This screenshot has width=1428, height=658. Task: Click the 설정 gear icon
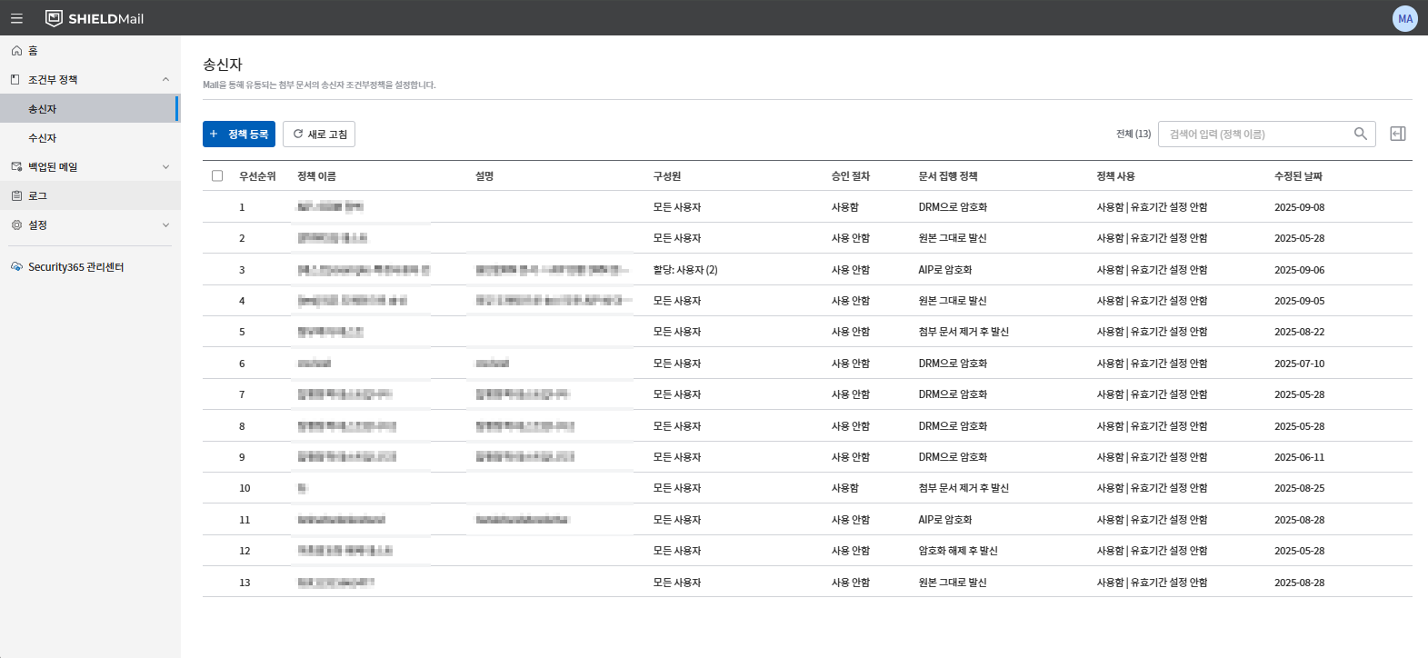16,225
